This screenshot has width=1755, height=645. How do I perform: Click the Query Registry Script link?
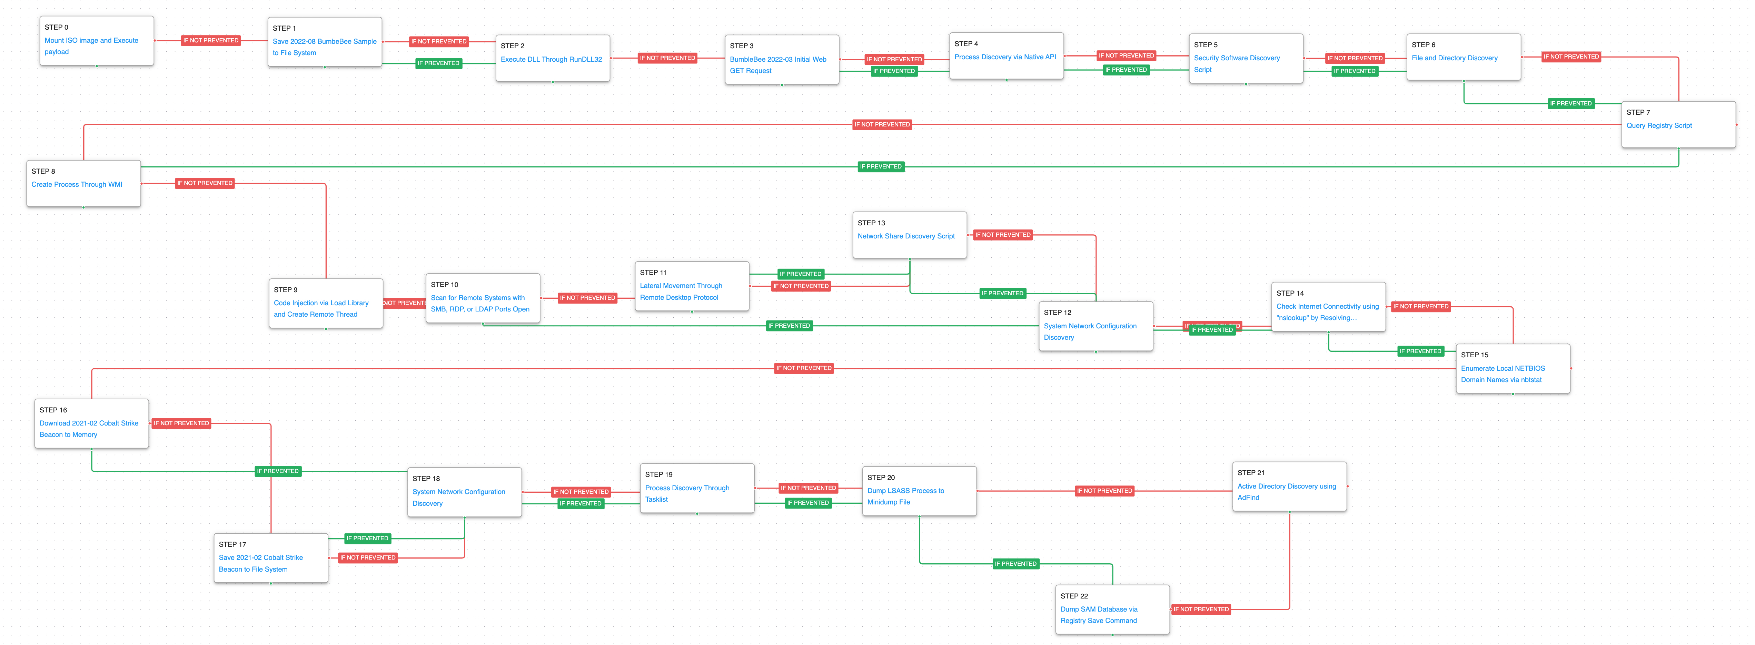pyautogui.click(x=1658, y=126)
